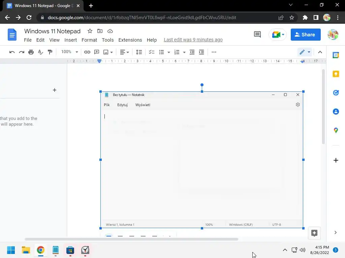Click the Docs home icon
Screen dimensions: 345x258
click(12, 35)
